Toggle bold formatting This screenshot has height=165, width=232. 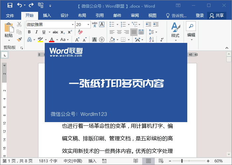pos(29,32)
